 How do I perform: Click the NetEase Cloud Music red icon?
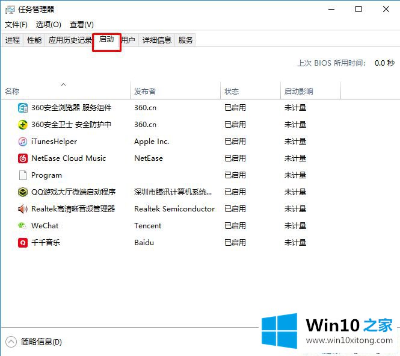coord(23,158)
